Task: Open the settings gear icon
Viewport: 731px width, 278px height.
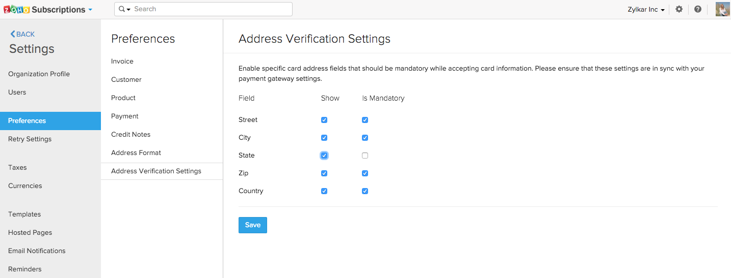Action: click(679, 9)
